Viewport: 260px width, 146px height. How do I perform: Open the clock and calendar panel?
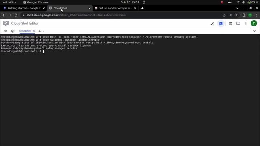pyautogui.click(x=130, y=2)
